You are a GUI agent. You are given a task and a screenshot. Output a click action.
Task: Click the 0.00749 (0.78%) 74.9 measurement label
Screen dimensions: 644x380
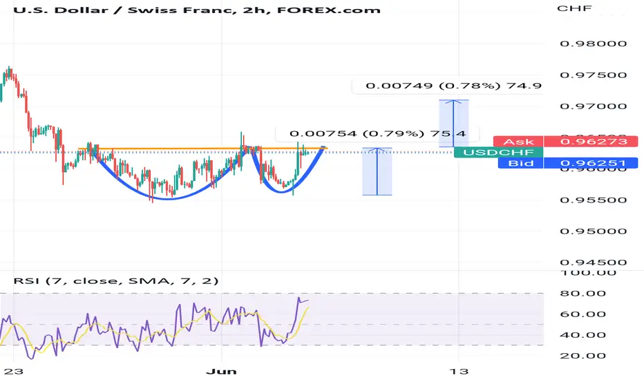click(453, 86)
